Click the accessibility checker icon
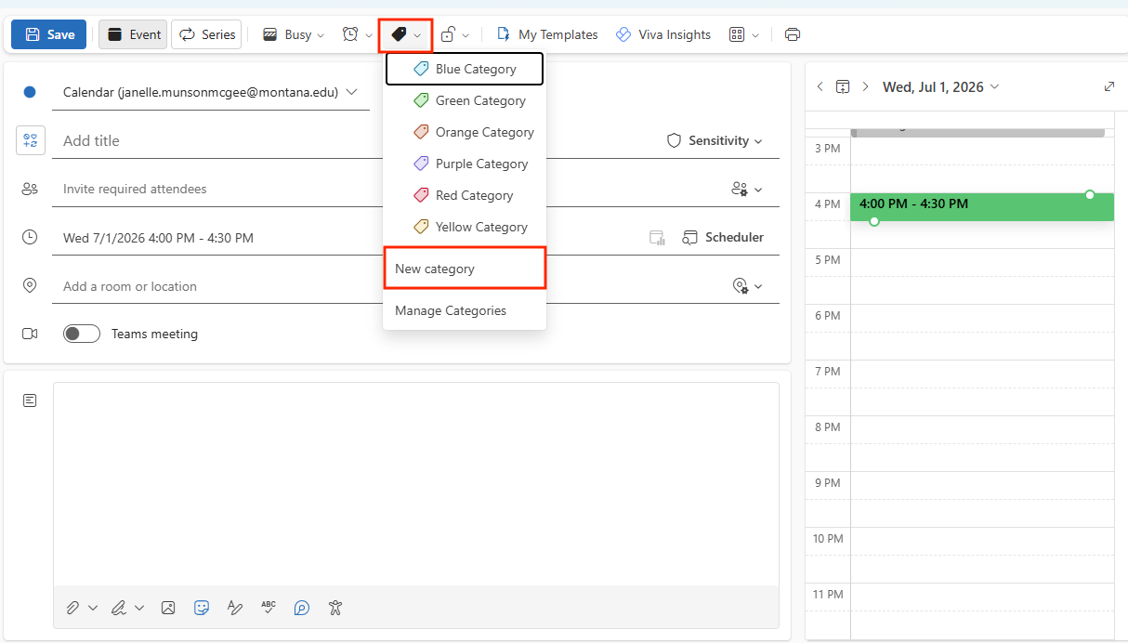 tap(335, 608)
